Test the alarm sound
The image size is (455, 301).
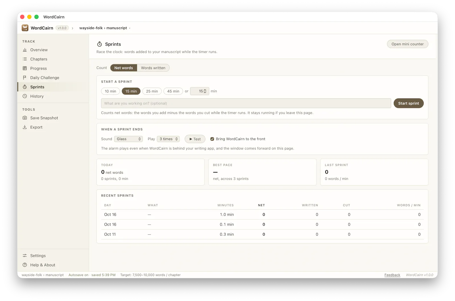(x=195, y=139)
